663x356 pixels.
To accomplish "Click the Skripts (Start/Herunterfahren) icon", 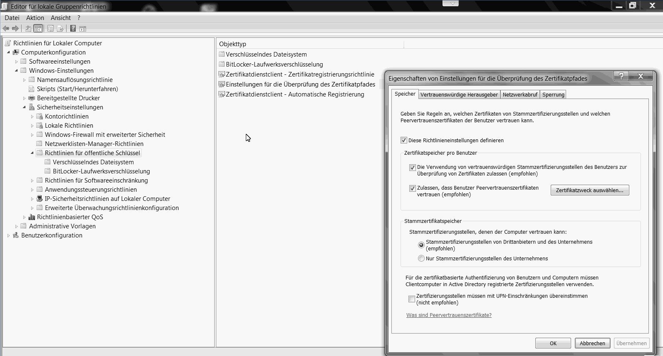I will pyautogui.click(x=32, y=89).
